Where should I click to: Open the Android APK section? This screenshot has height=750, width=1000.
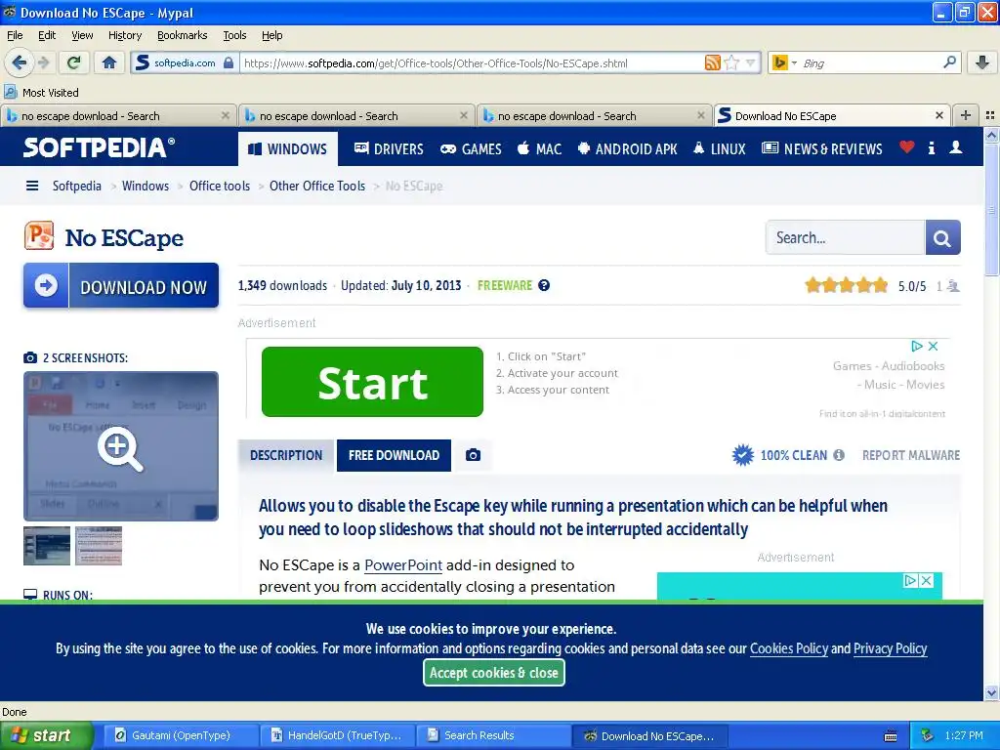pos(628,148)
